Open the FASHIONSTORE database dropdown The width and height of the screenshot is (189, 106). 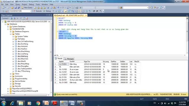(30, 11)
